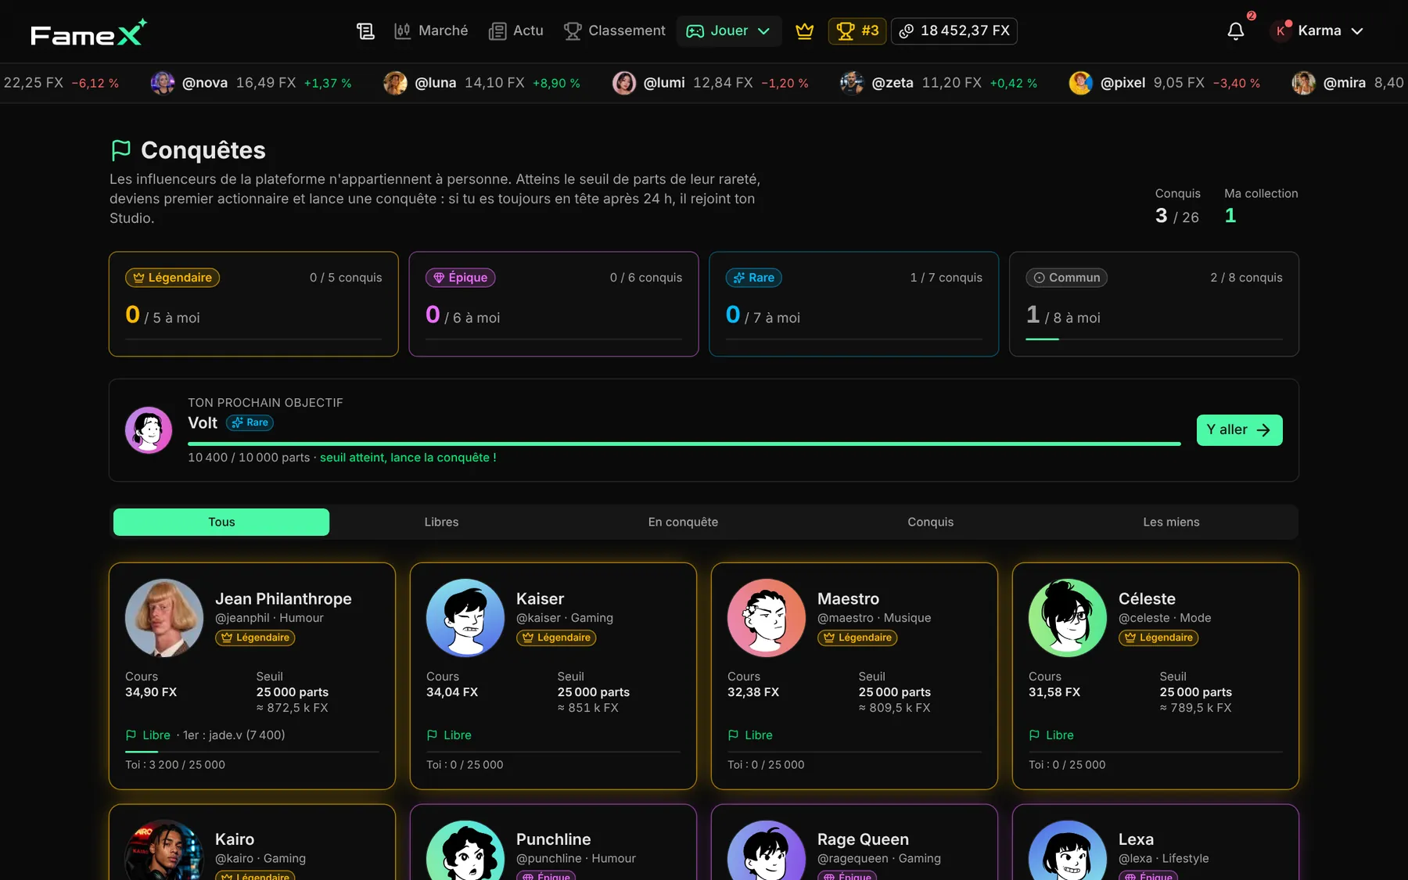Open the 18 452,37 FX balance
1408x880 pixels.
pos(954,31)
